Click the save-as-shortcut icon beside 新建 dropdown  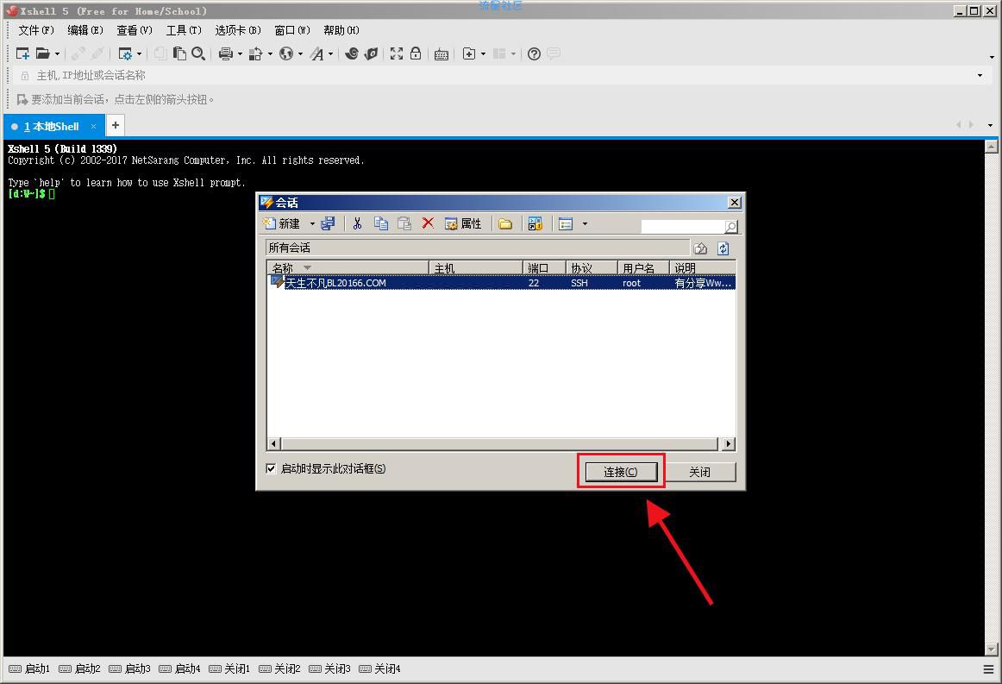(328, 223)
